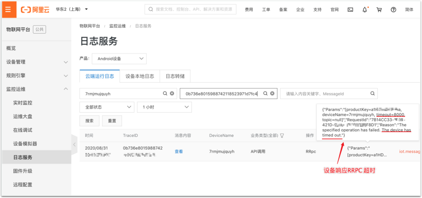Launch the Cloud Shell terminal icon
422x198 pixels.
[350, 10]
